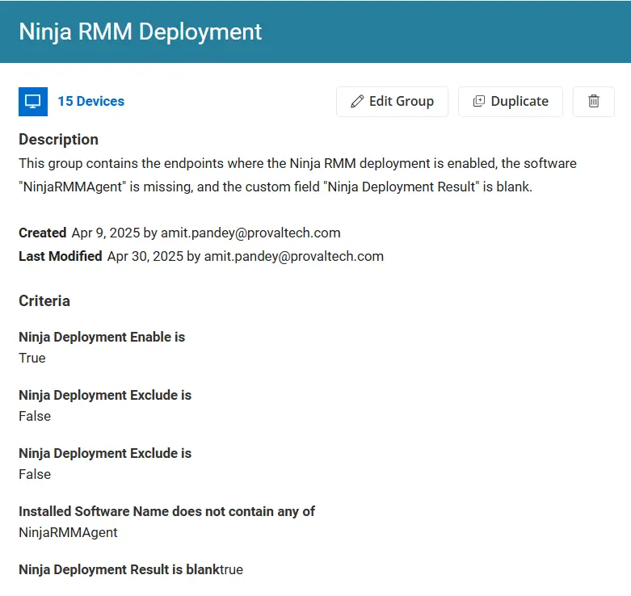This screenshot has height=596, width=631.
Task: Click Installed Software Name does not contain label
Action: (166, 511)
